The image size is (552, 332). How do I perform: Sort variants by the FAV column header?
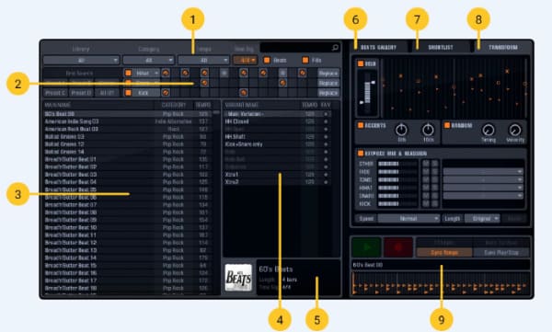click(x=326, y=105)
